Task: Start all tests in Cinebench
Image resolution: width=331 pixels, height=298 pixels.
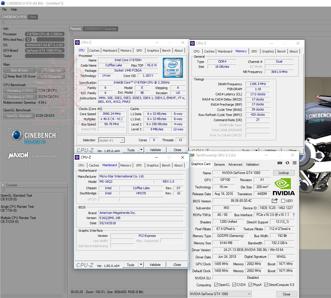Action: tap(19, 70)
